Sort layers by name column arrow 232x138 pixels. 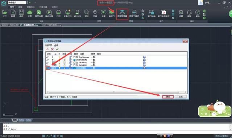tap(55, 54)
